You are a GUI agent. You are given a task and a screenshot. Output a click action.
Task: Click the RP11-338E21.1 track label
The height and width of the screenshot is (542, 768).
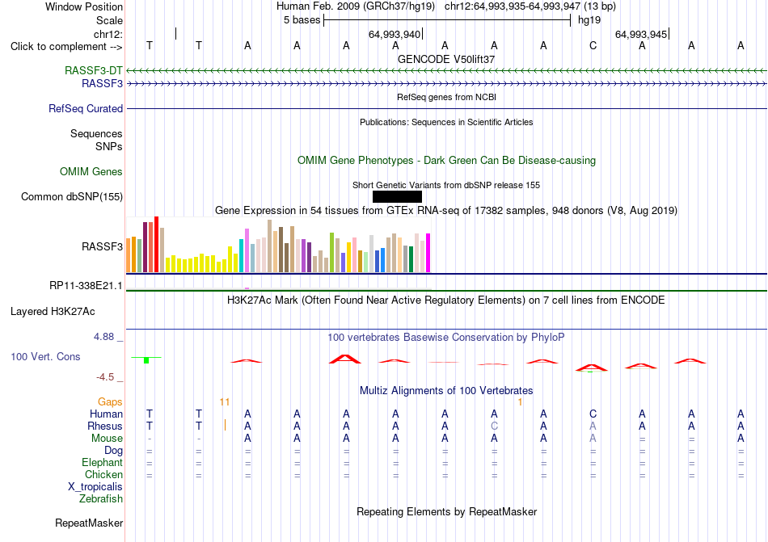[x=87, y=286]
